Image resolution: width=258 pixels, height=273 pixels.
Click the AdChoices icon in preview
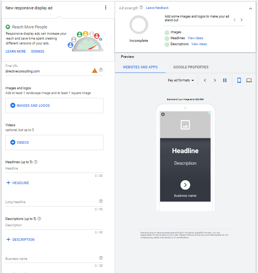click(x=209, y=113)
